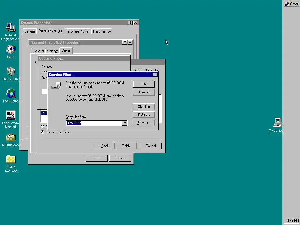This screenshot has height=225, width=300.
Task: Click OK in the Copying Files dialog
Action: pos(144,84)
